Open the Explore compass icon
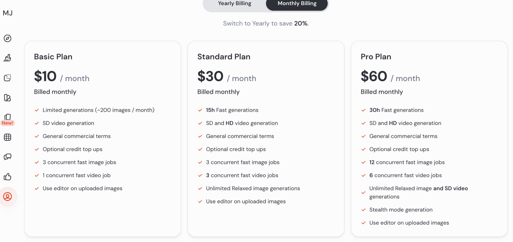The width and height of the screenshot is (513, 242). 8,38
